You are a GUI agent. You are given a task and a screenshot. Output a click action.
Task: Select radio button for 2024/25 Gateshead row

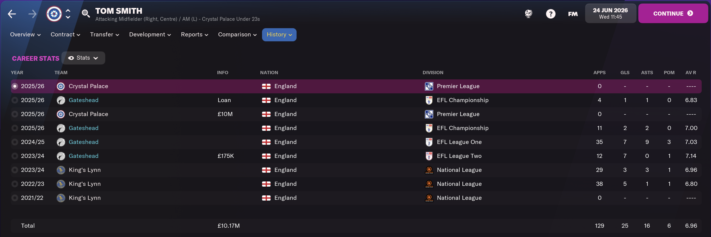(x=15, y=142)
